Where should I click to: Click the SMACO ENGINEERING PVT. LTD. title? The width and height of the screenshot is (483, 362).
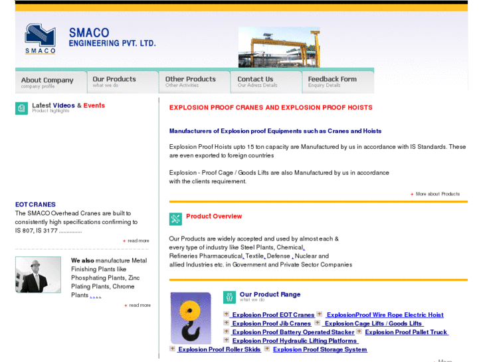(112, 37)
